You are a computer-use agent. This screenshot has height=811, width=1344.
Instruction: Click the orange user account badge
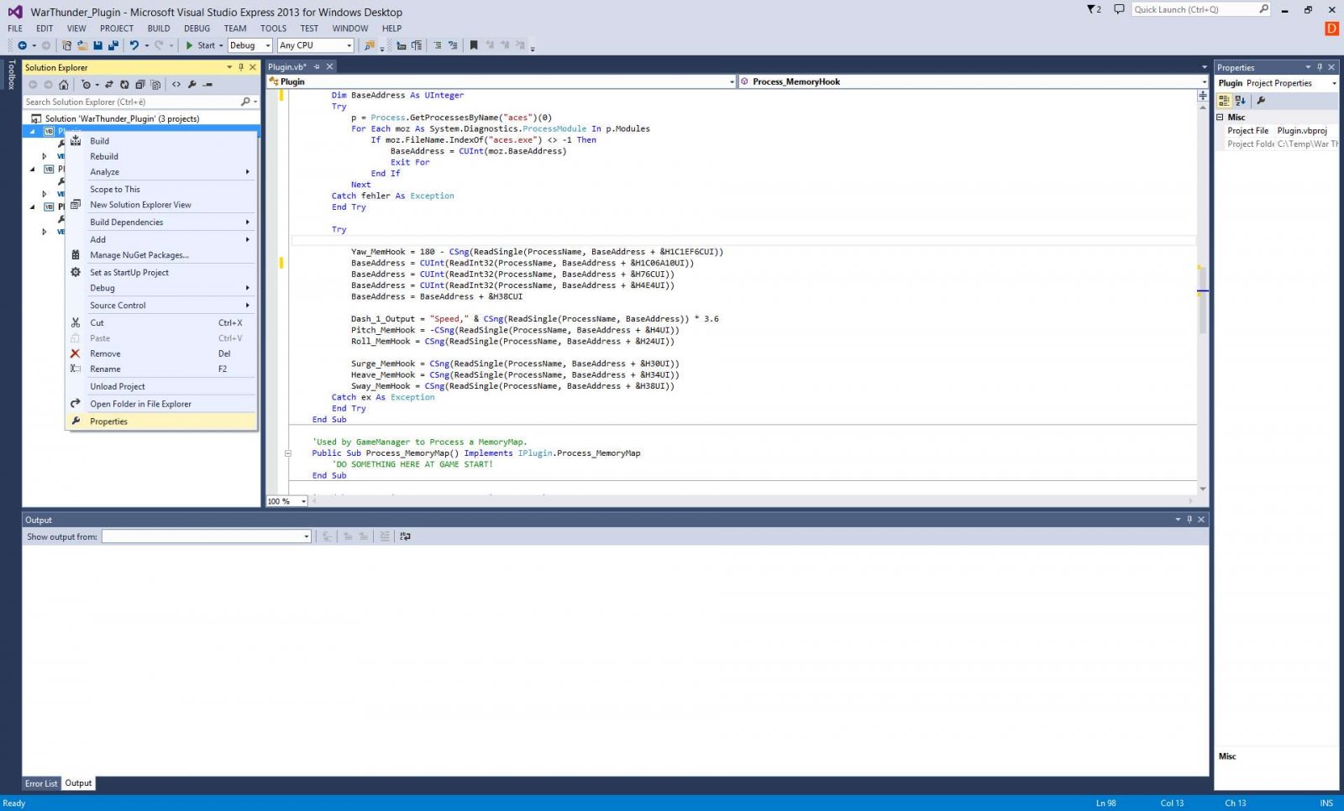(x=1331, y=29)
